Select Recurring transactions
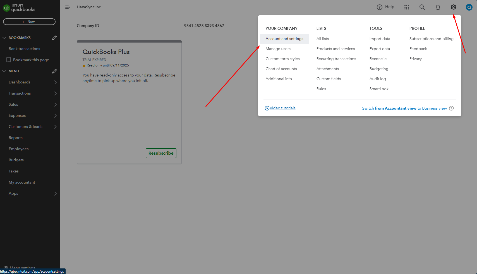The image size is (477, 274). click(x=336, y=59)
